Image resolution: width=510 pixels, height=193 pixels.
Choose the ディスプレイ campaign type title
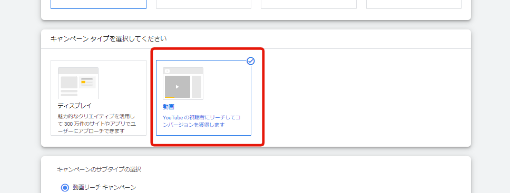(x=75, y=106)
